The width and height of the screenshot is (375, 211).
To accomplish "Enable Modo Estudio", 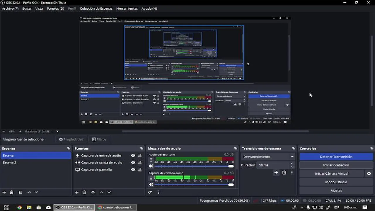I will [x=336, y=182].
